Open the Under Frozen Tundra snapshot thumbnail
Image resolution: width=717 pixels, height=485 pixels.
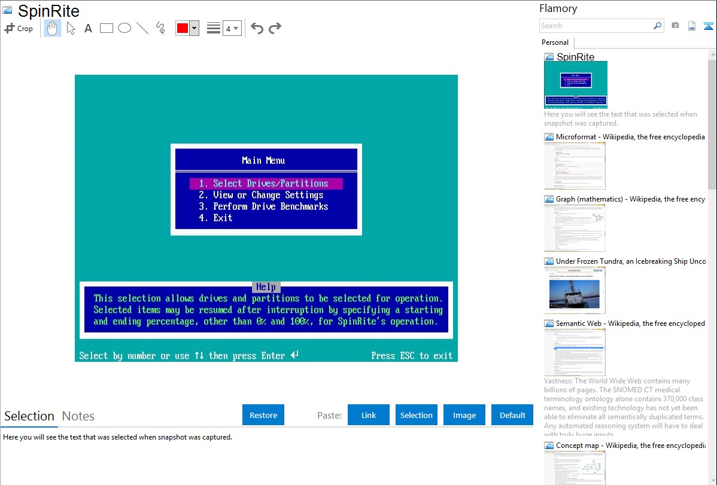click(x=575, y=290)
